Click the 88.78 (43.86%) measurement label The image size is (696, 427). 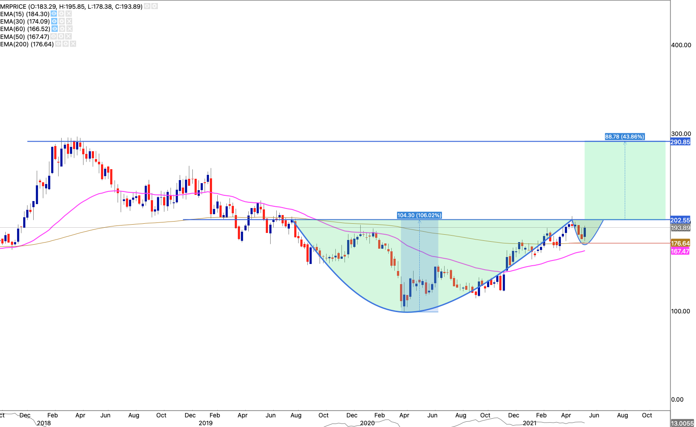(624, 137)
